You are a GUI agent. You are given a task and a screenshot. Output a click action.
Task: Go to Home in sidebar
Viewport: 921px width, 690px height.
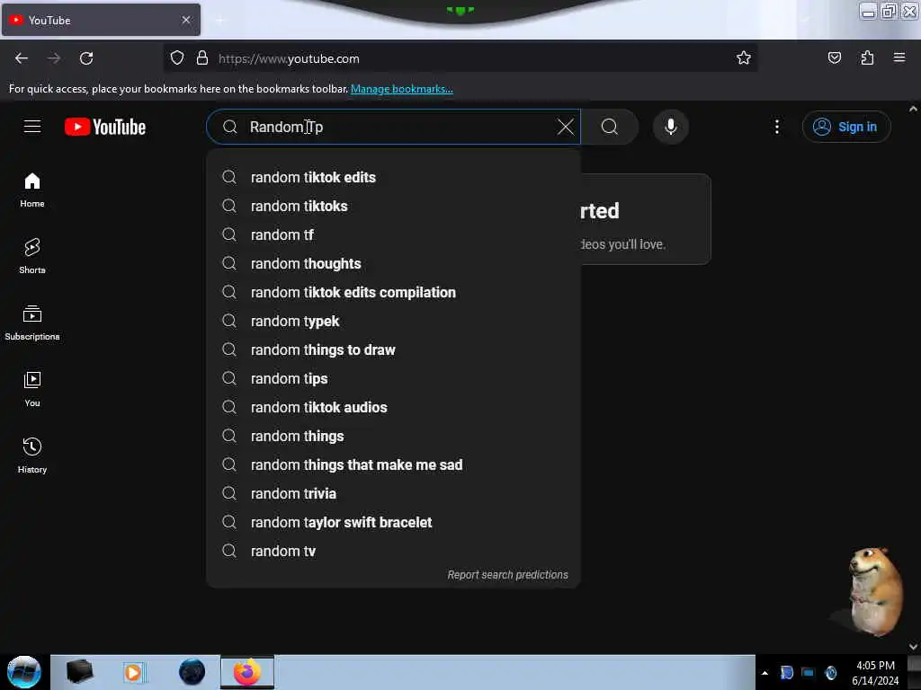pos(32,190)
